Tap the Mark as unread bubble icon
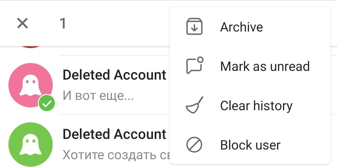The image size is (337, 167). (x=194, y=65)
